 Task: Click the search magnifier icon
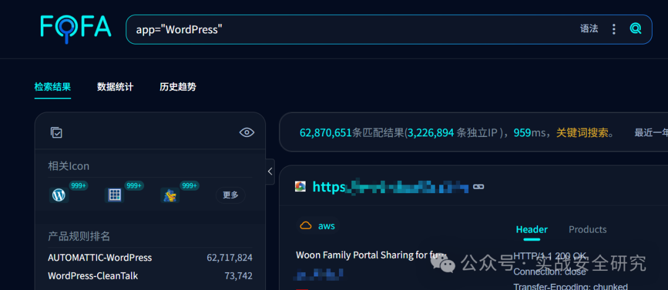click(x=635, y=29)
